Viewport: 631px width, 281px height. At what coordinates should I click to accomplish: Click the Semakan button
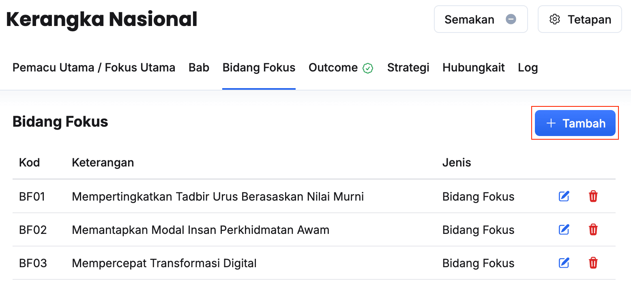click(x=469, y=19)
